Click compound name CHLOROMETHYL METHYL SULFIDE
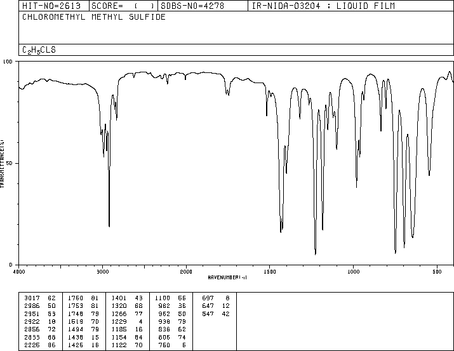This screenshot has height=351, width=454. click(x=94, y=17)
